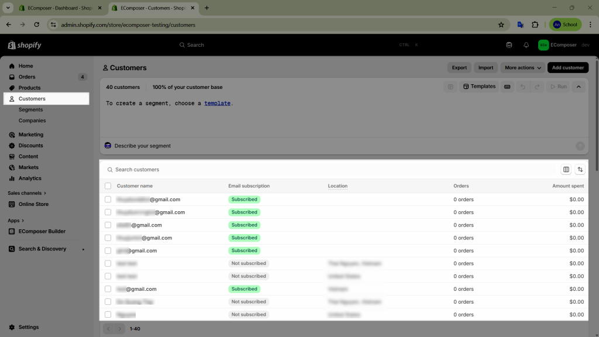This screenshot has width=599, height=337.
Task: Tick the select-all customers header checkbox
Action: (108, 186)
